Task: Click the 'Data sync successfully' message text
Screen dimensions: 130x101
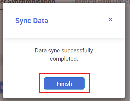Action: pyautogui.click(x=64, y=50)
